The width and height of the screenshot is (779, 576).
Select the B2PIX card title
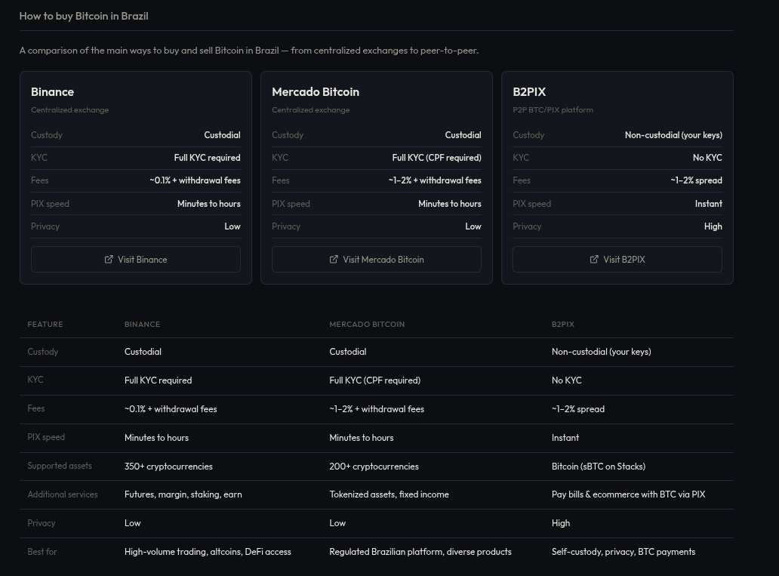529,92
